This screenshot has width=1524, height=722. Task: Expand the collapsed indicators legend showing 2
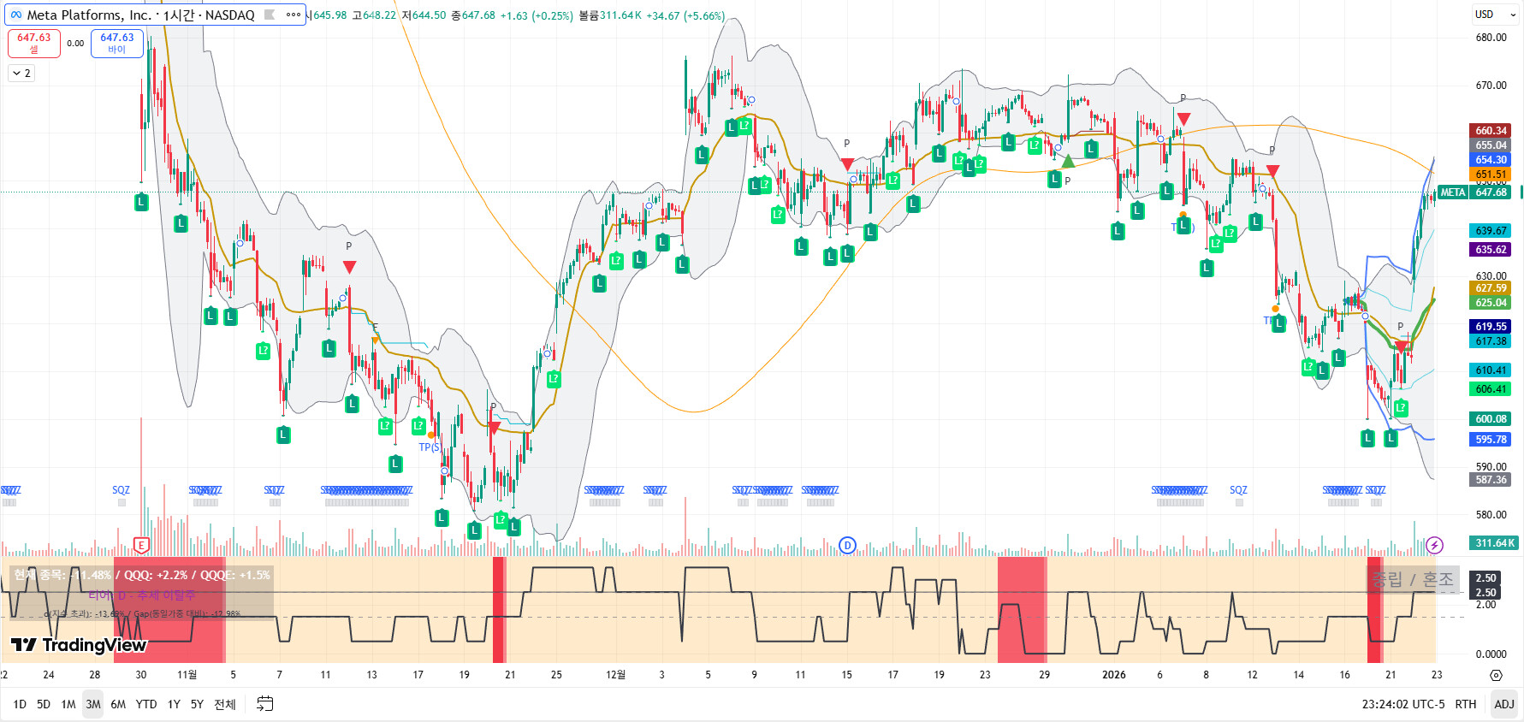tap(21, 74)
